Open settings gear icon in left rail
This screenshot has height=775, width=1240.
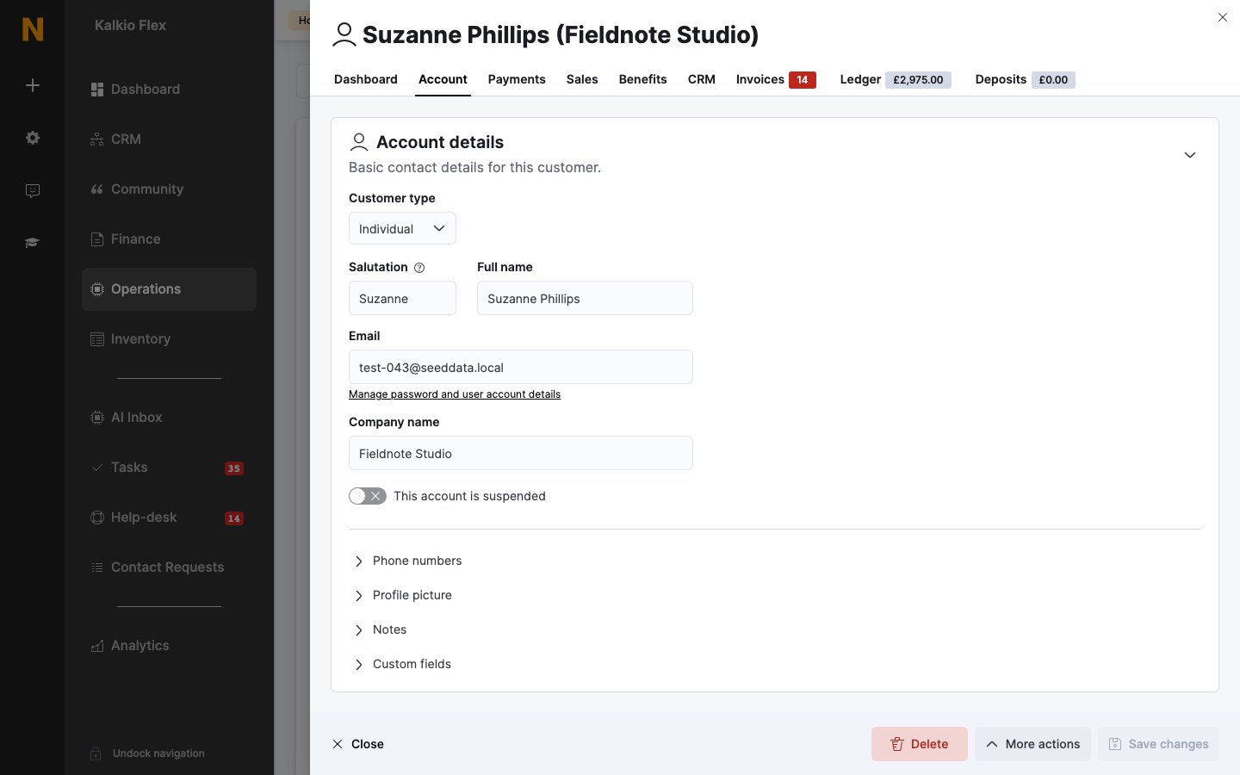coord(33,138)
